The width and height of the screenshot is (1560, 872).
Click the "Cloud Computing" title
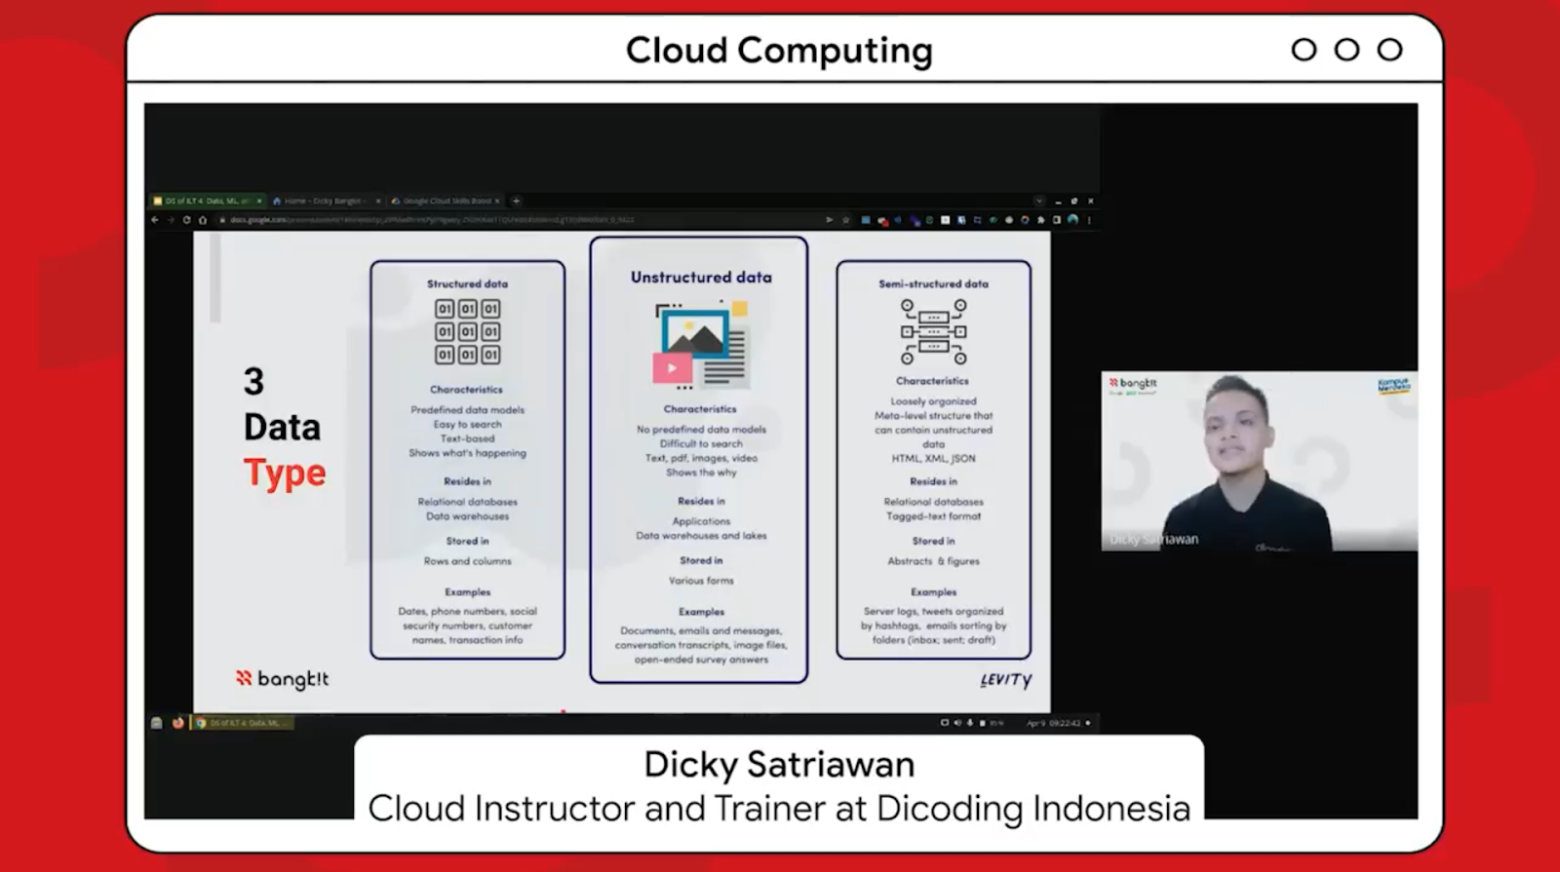(779, 50)
